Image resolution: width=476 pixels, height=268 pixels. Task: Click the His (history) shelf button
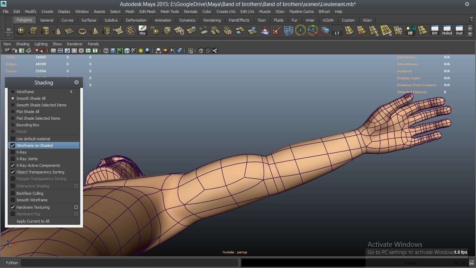pos(142,31)
